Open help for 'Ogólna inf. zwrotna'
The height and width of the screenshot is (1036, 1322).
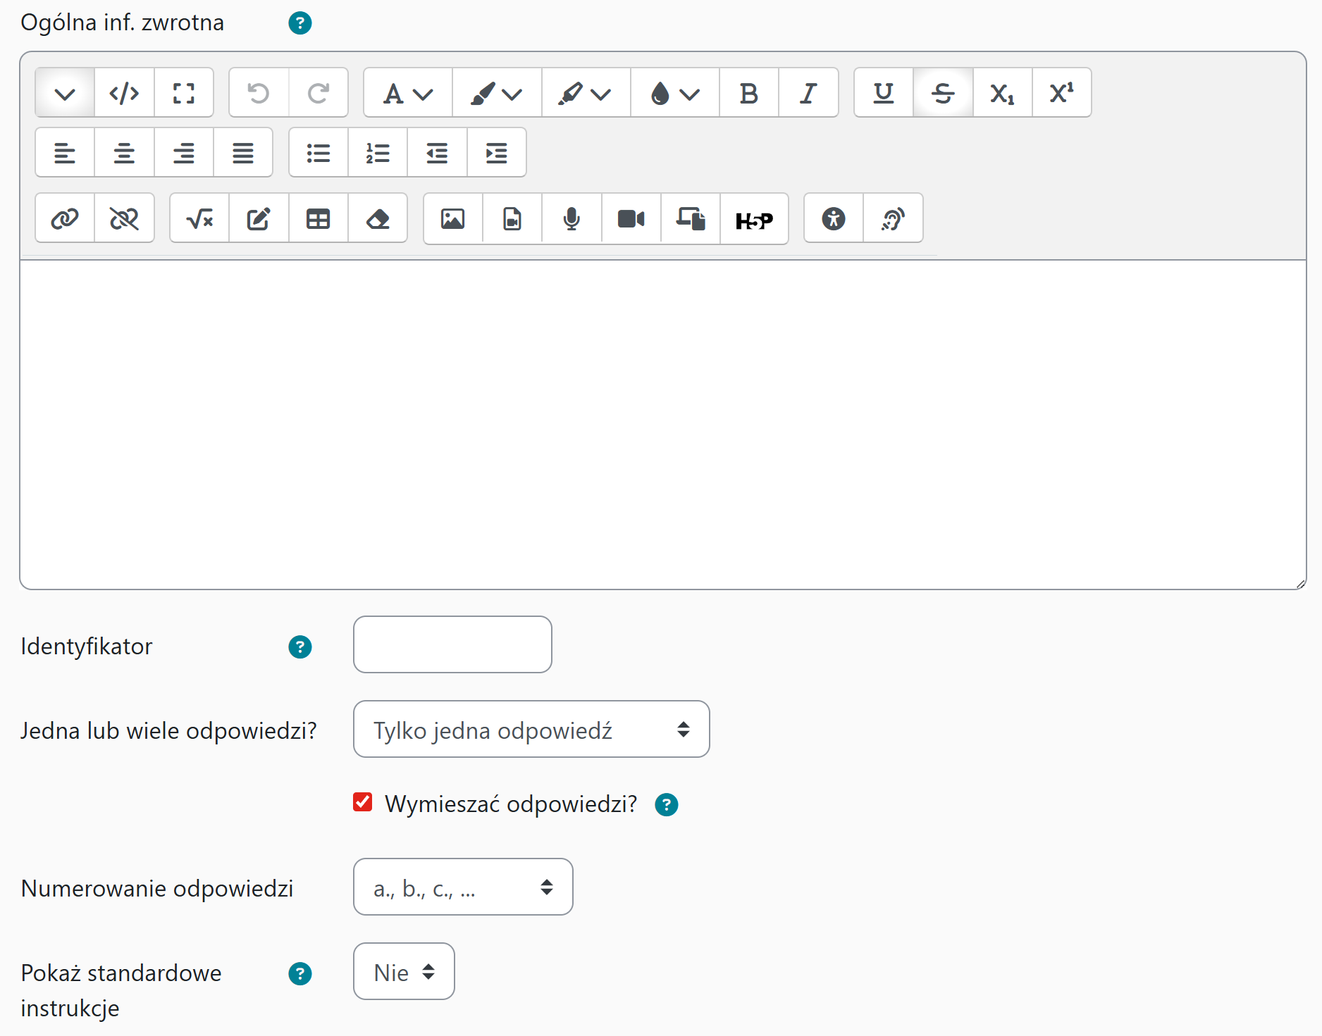point(300,23)
